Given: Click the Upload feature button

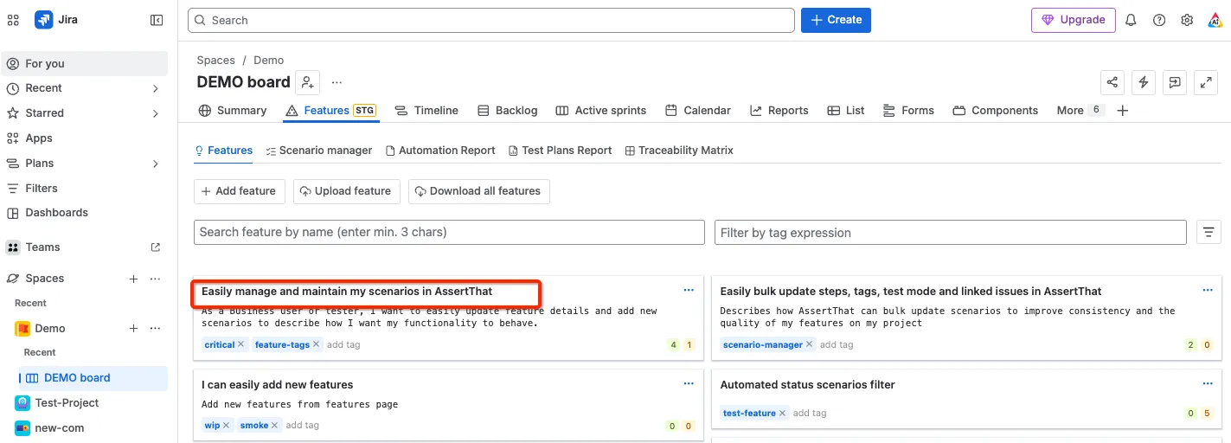Looking at the screenshot, I should coord(347,191).
